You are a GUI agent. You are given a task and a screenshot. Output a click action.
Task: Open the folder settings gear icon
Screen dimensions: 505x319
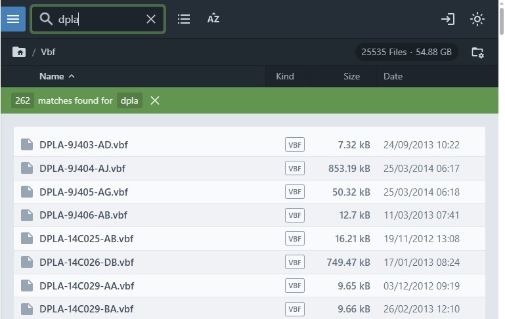point(477,52)
